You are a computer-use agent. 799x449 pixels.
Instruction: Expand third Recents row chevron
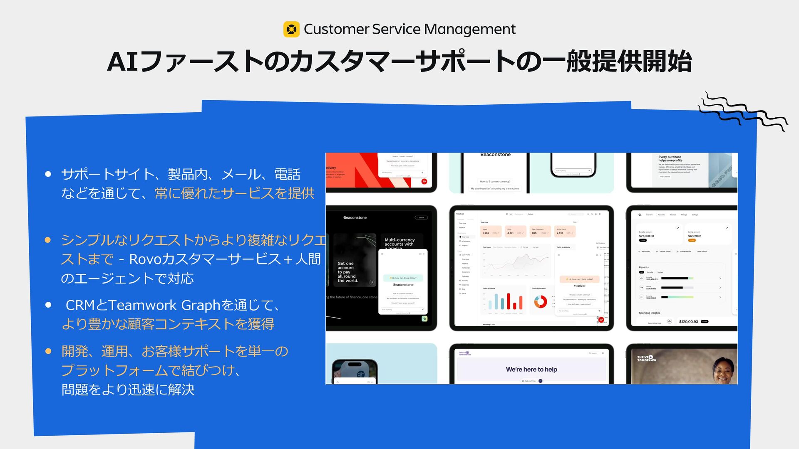720,297
